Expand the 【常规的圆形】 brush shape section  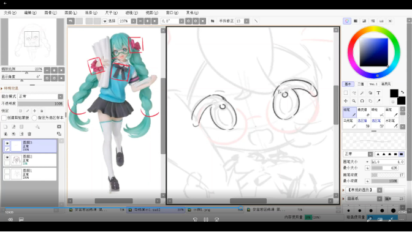click(x=343, y=190)
